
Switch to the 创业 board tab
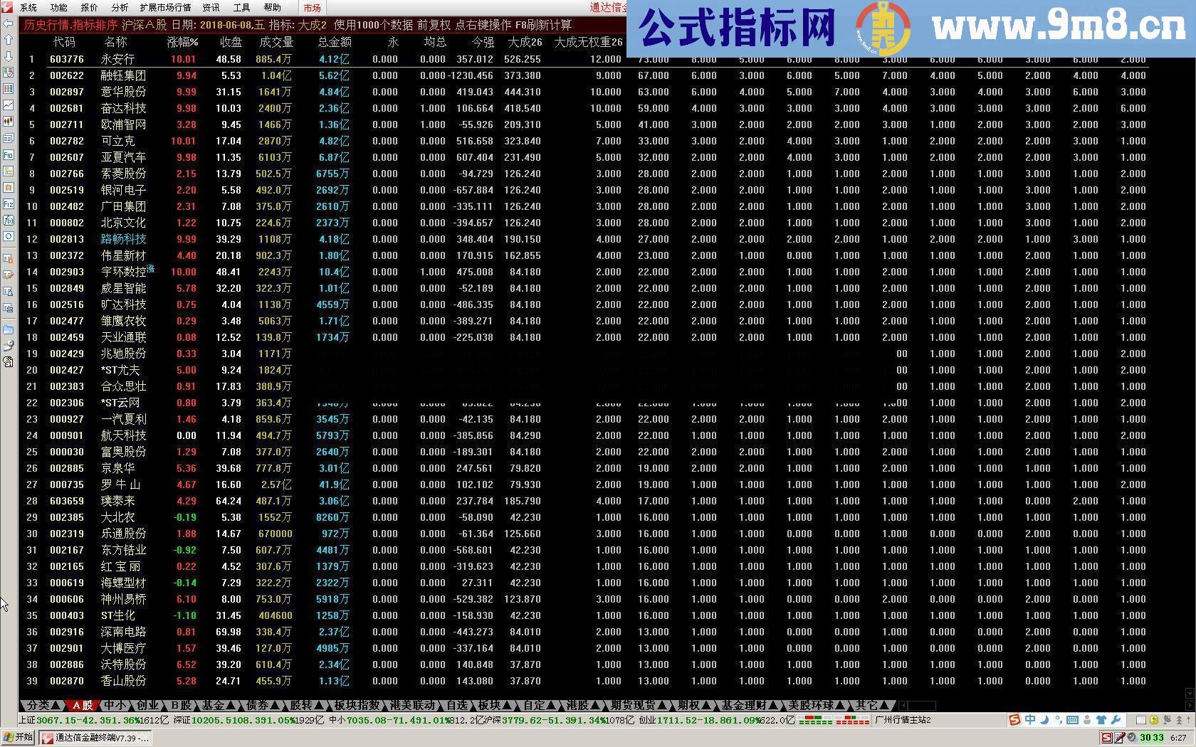(147, 705)
